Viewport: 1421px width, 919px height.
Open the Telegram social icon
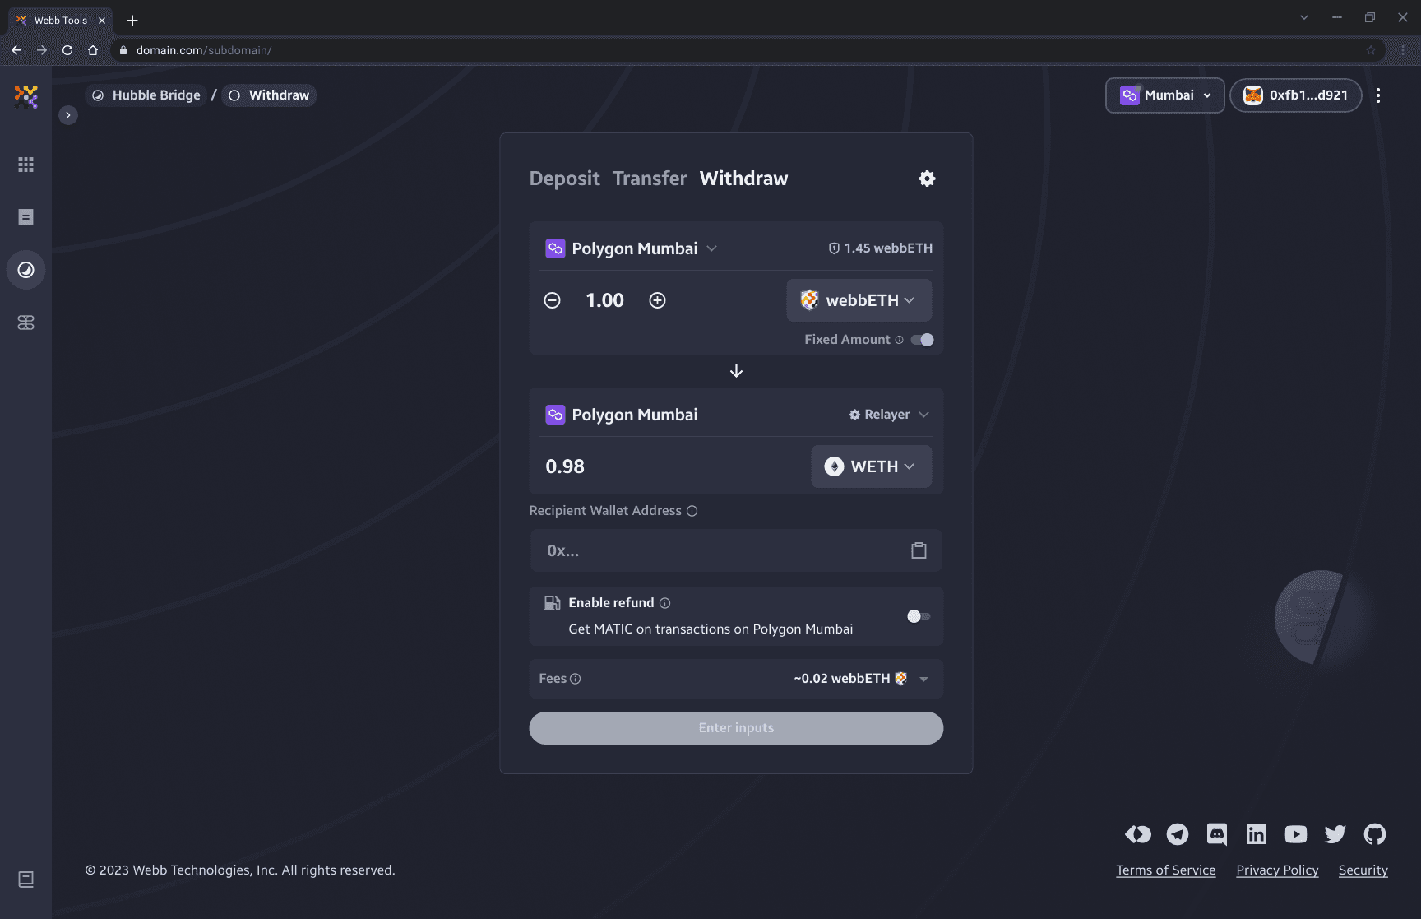click(x=1178, y=834)
